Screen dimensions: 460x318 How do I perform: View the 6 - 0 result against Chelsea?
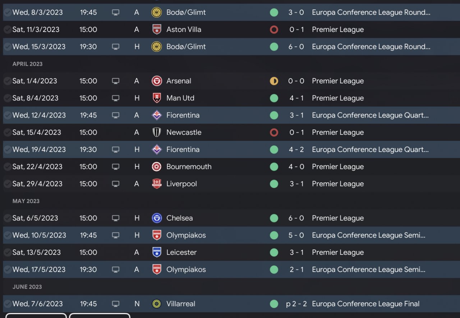click(296, 218)
